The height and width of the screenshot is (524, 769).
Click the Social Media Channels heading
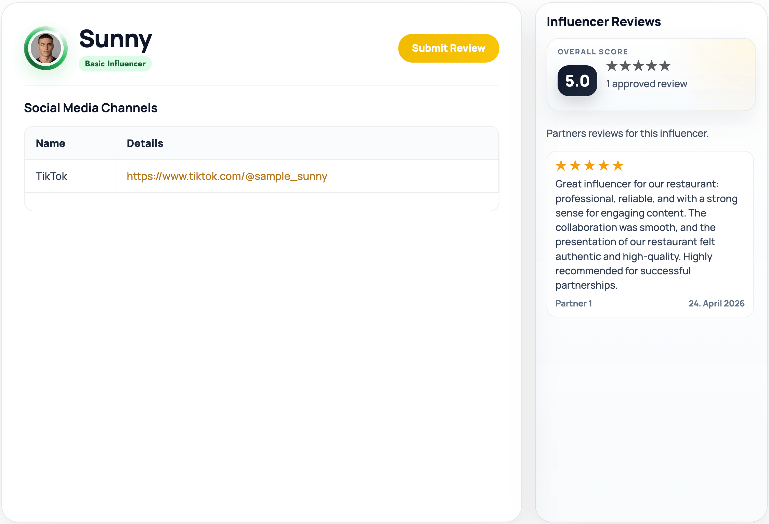point(91,108)
